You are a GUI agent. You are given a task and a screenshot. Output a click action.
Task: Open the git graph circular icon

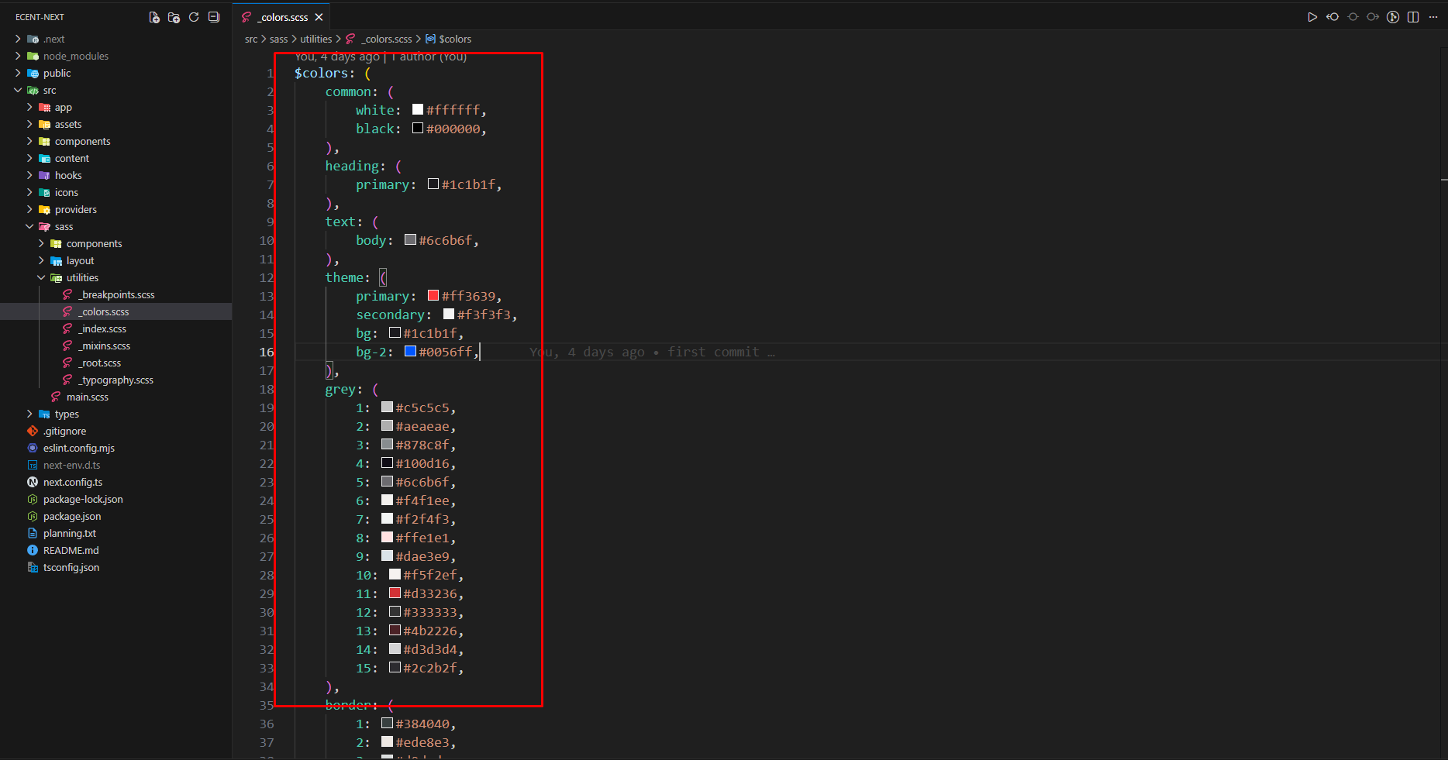pos(1393,17)
